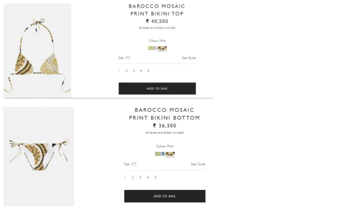Pick size 4 for the bikini top
Screen dimensions: 340x210
pyautogui.click(x=141, y=71)
